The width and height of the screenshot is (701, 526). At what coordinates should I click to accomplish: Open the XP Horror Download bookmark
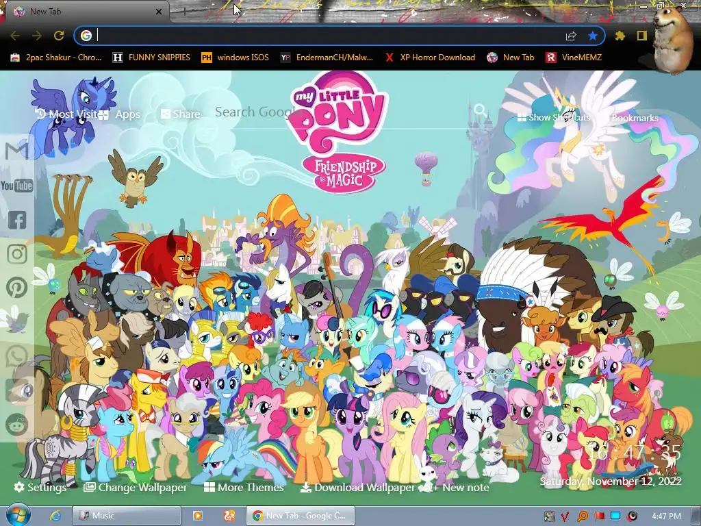coord(430,58)
